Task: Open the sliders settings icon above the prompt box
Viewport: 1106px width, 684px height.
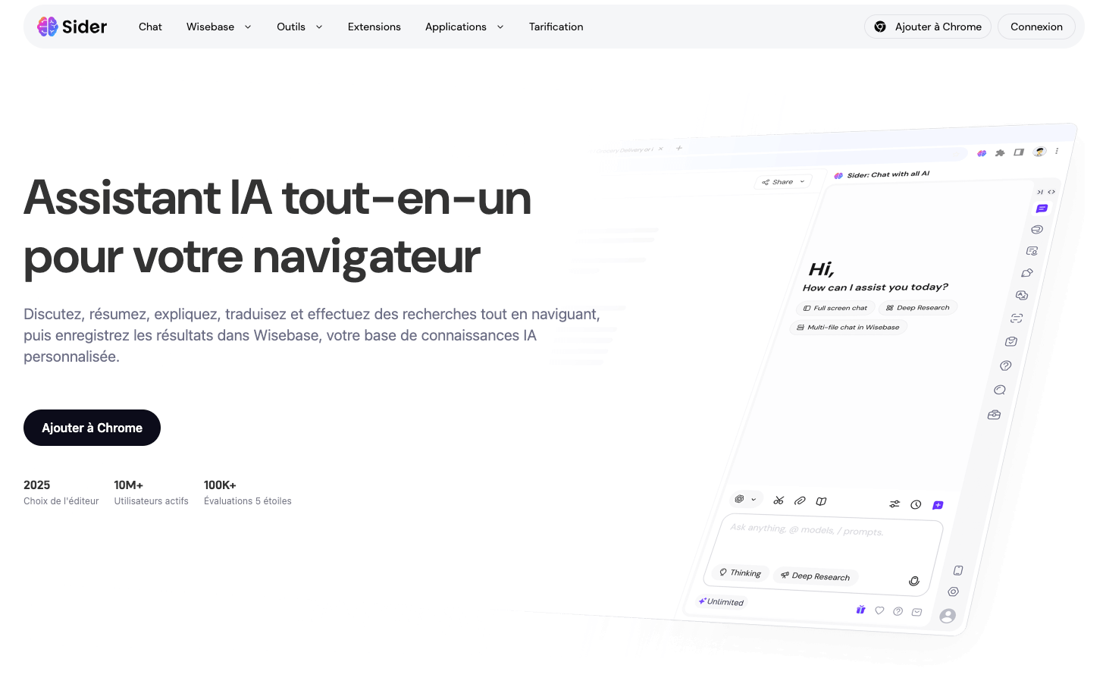Action: (x=895, y=504)
